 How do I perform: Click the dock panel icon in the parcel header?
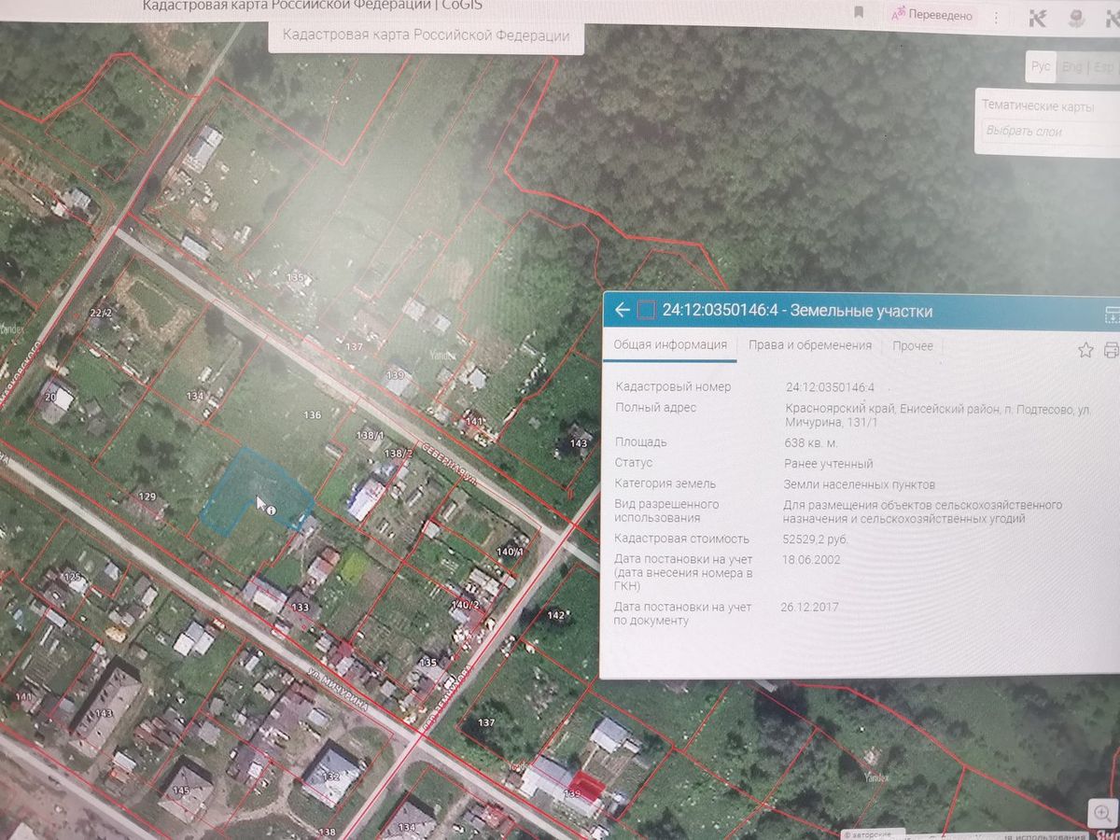1112,314
